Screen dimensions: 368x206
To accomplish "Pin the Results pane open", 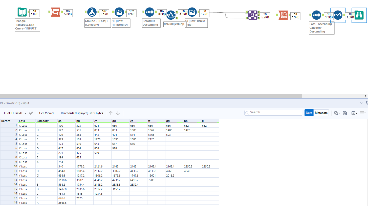I will coord(366,103).
